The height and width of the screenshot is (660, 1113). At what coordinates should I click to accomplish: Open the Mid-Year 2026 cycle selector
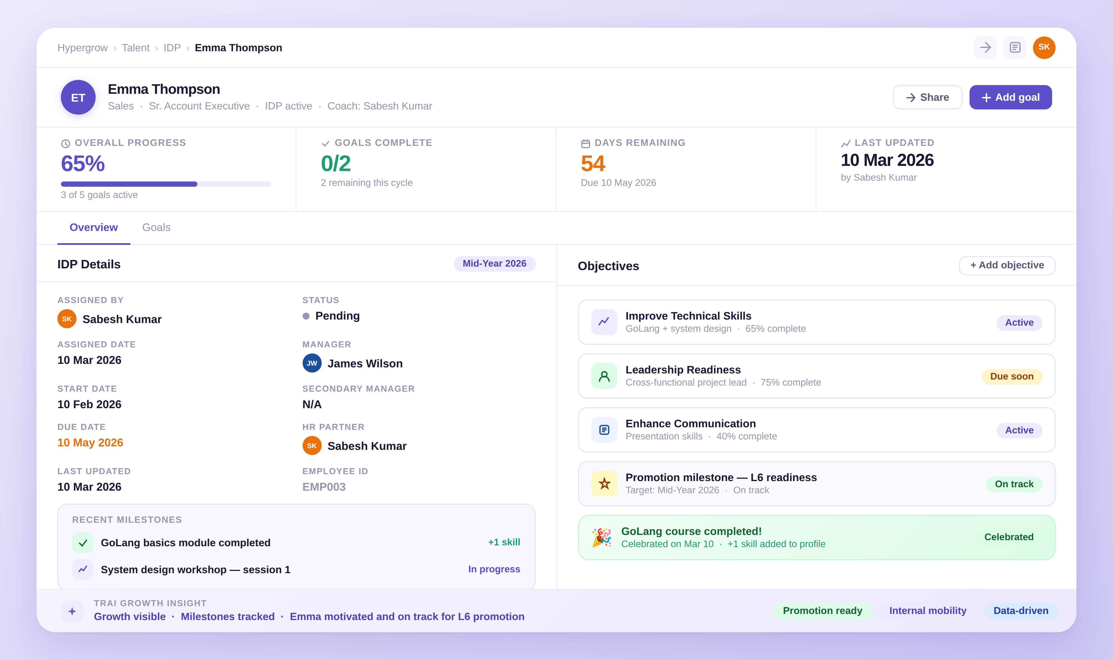pyautogui.click(x=494, y=263)
